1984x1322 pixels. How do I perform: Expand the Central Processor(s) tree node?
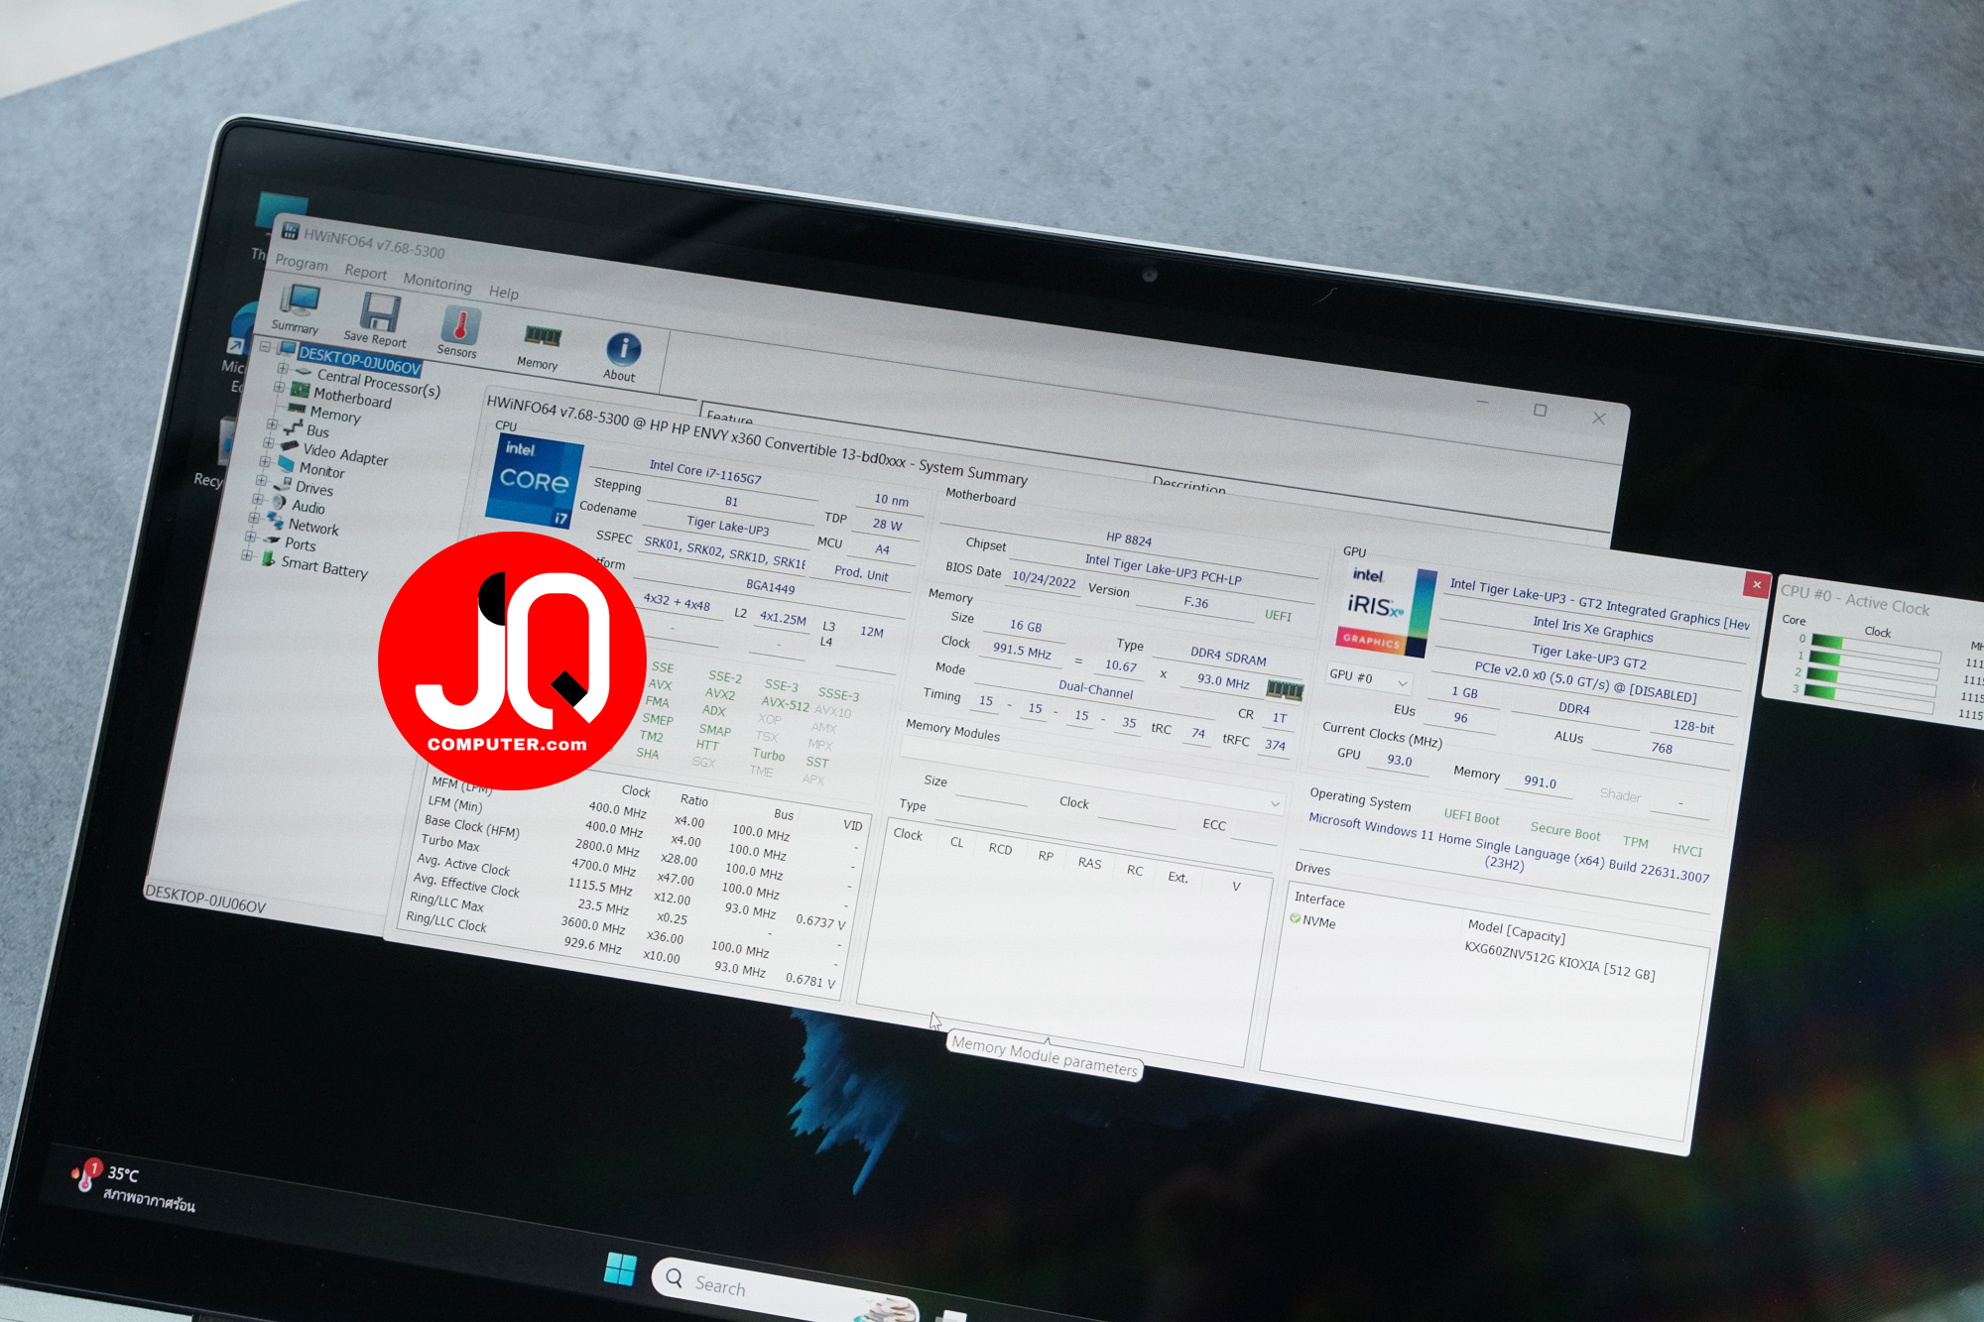(283, 368)
